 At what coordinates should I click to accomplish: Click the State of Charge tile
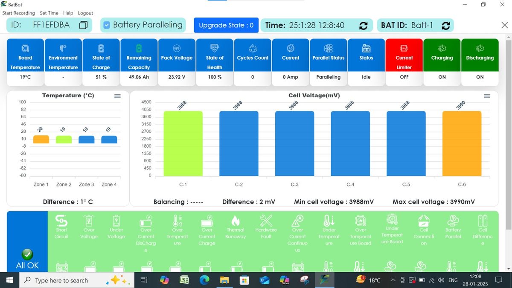tap(101, 62)
